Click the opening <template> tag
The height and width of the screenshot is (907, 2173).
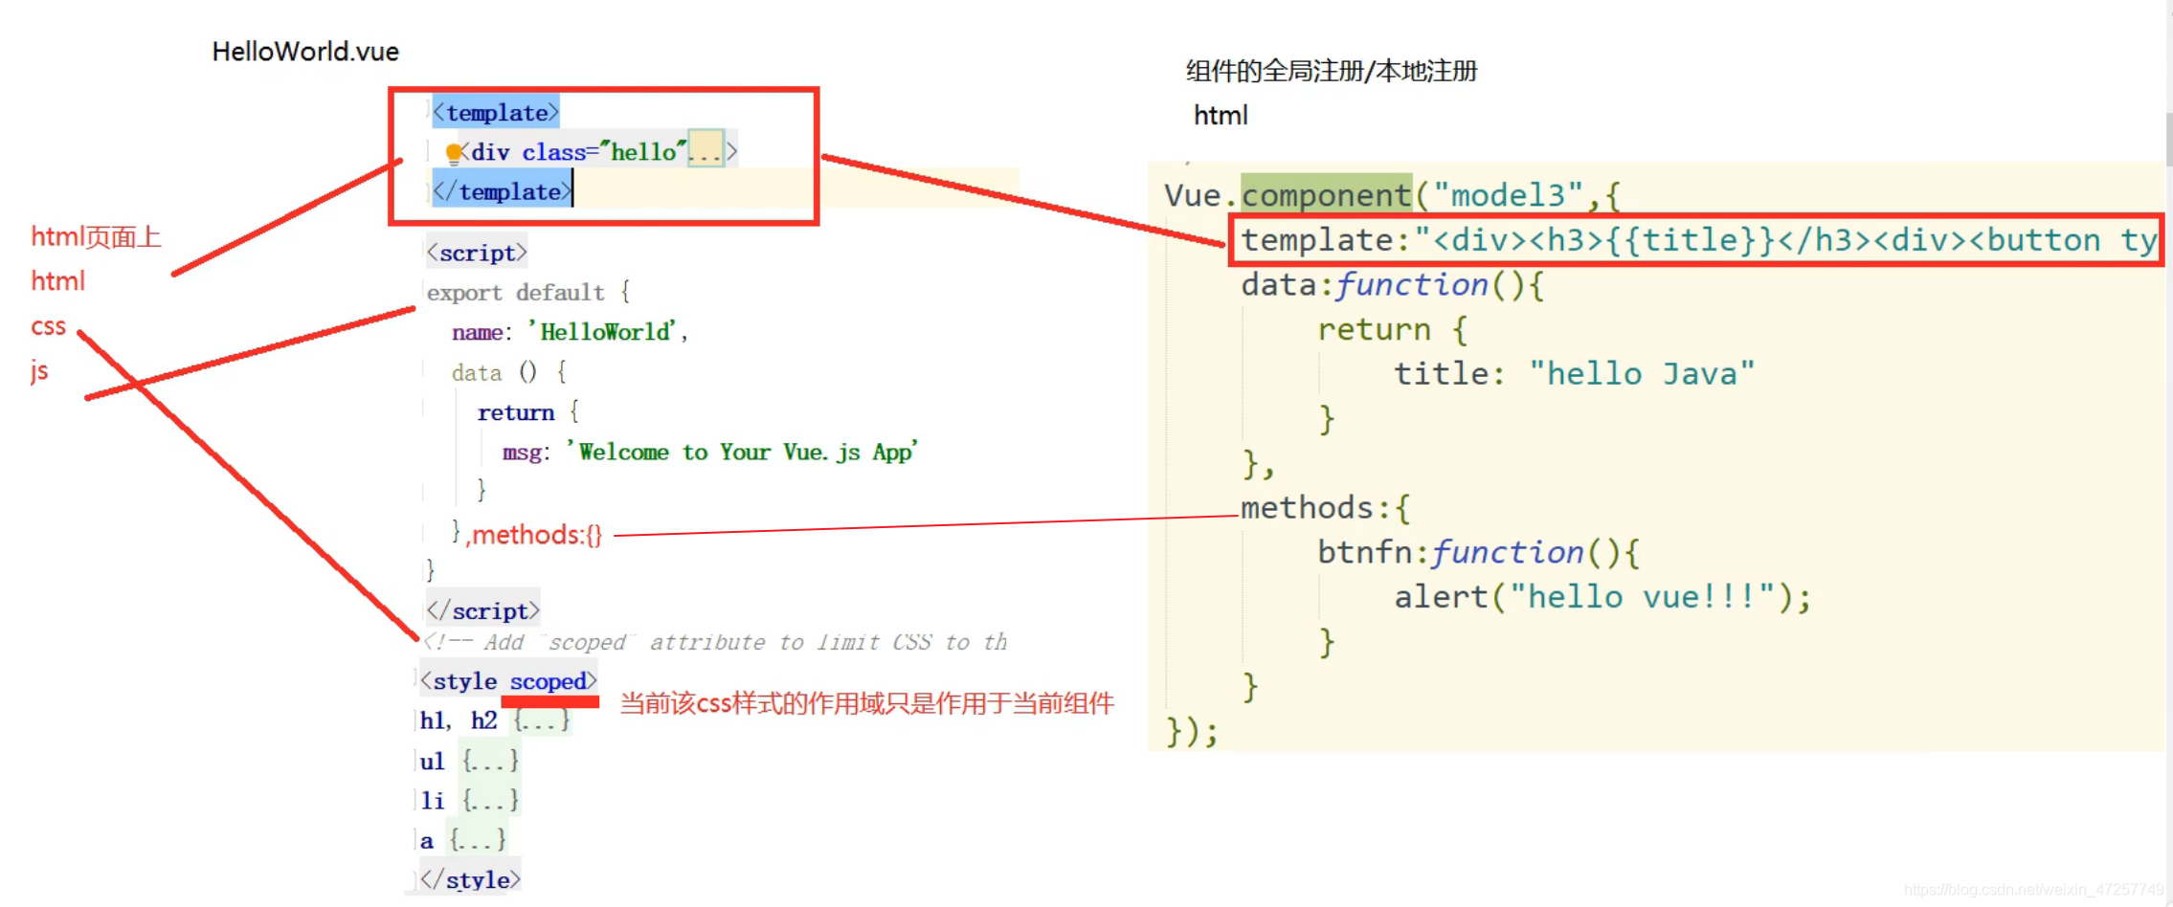coord(496,113)
